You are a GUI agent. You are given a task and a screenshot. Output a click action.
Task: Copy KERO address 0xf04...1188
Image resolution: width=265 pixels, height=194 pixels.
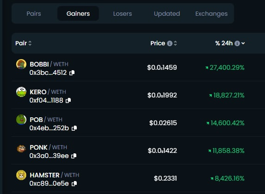point(68,100)
